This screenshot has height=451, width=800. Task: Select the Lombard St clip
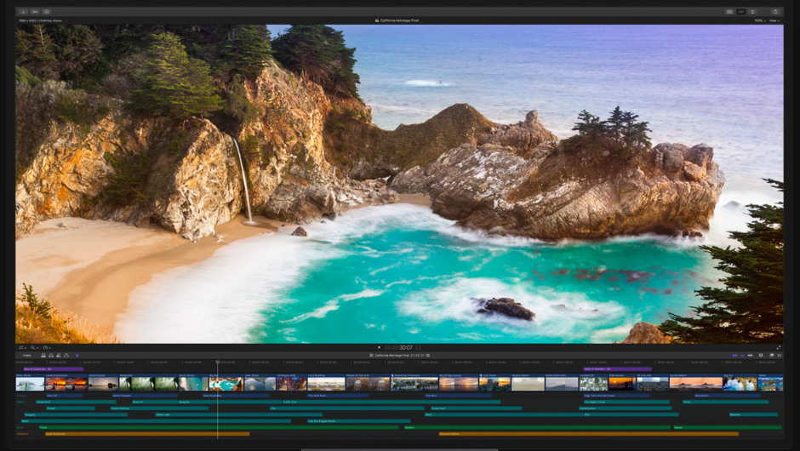coord(593,383)
